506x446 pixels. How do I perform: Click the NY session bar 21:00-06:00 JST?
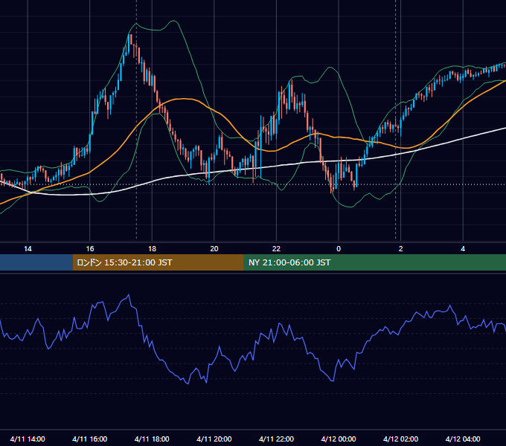[374, 262]
